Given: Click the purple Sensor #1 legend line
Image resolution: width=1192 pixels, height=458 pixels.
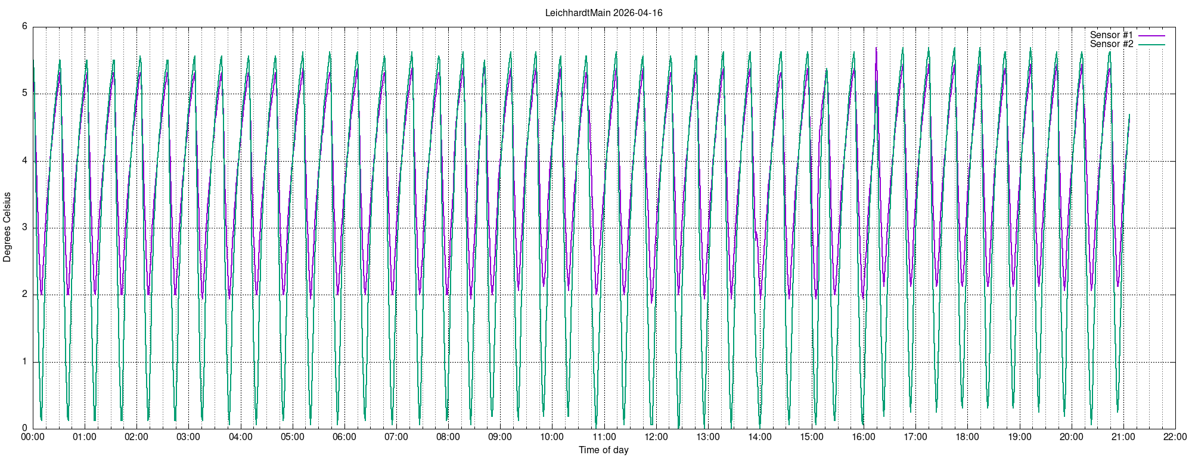Looking at the screenshot, I should click(1151, 36).
